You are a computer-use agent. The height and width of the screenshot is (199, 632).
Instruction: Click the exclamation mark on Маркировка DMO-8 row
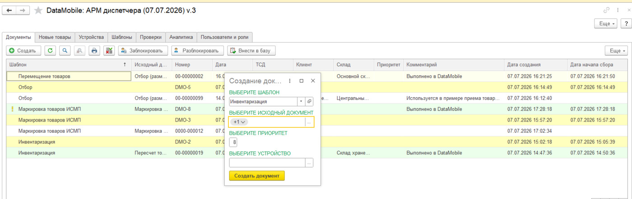pyautogui.click(x=12, y=109)
